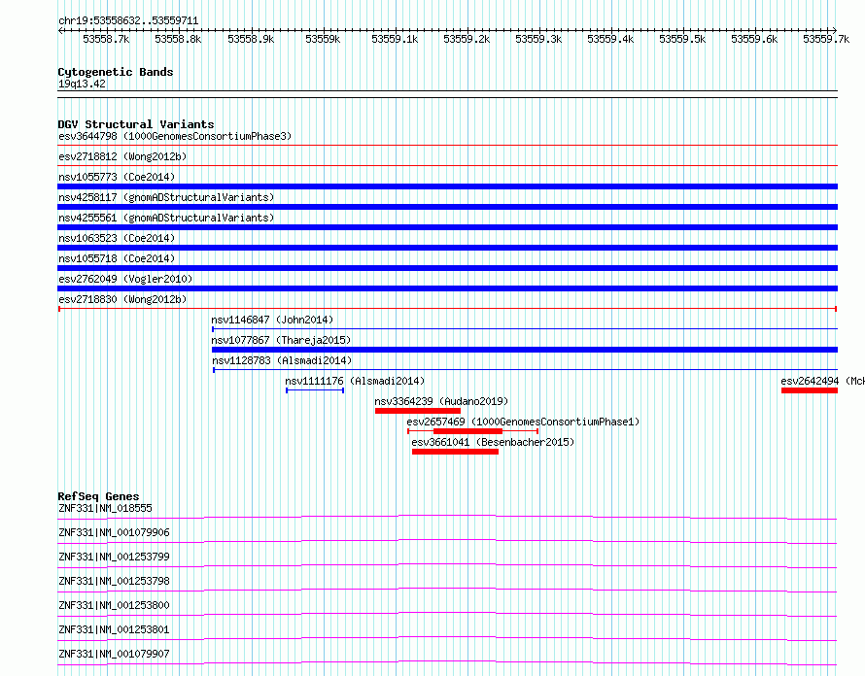Open variant nsv4258117 (gnomADStructuralVariants) label
The image size is (865, 676).
[x=166, y=197]
